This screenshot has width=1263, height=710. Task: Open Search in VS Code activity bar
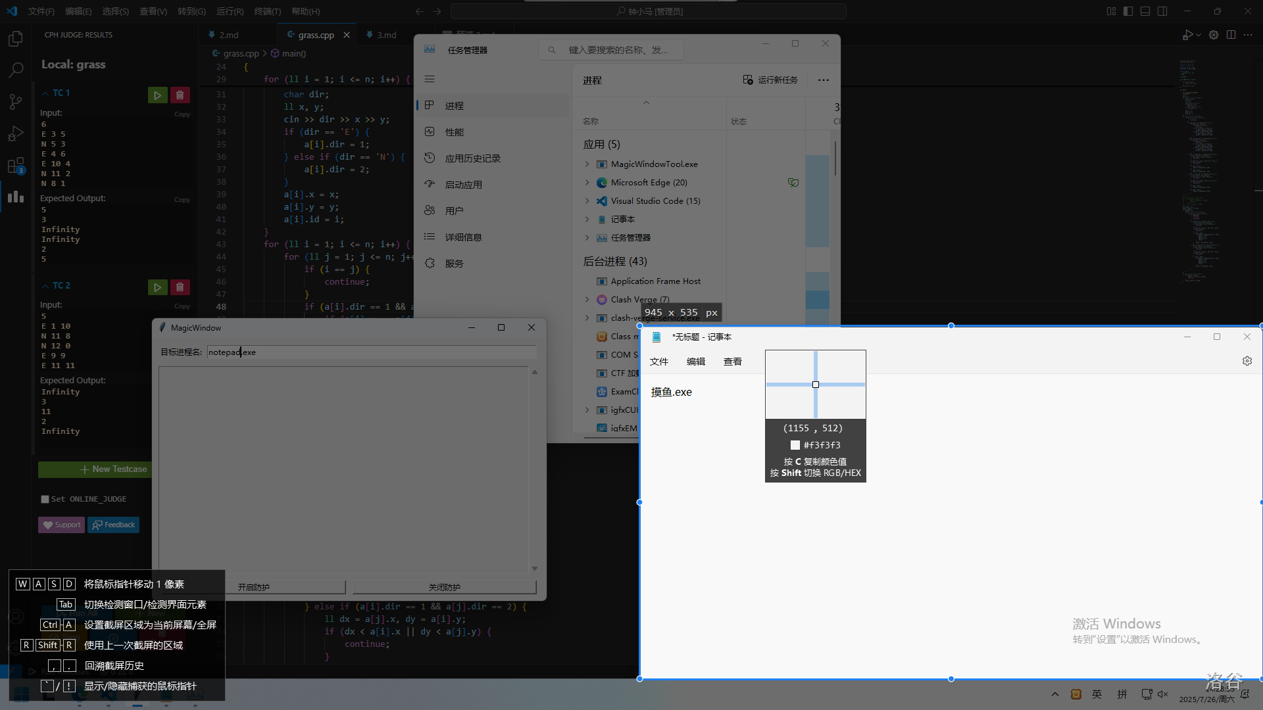16,70
